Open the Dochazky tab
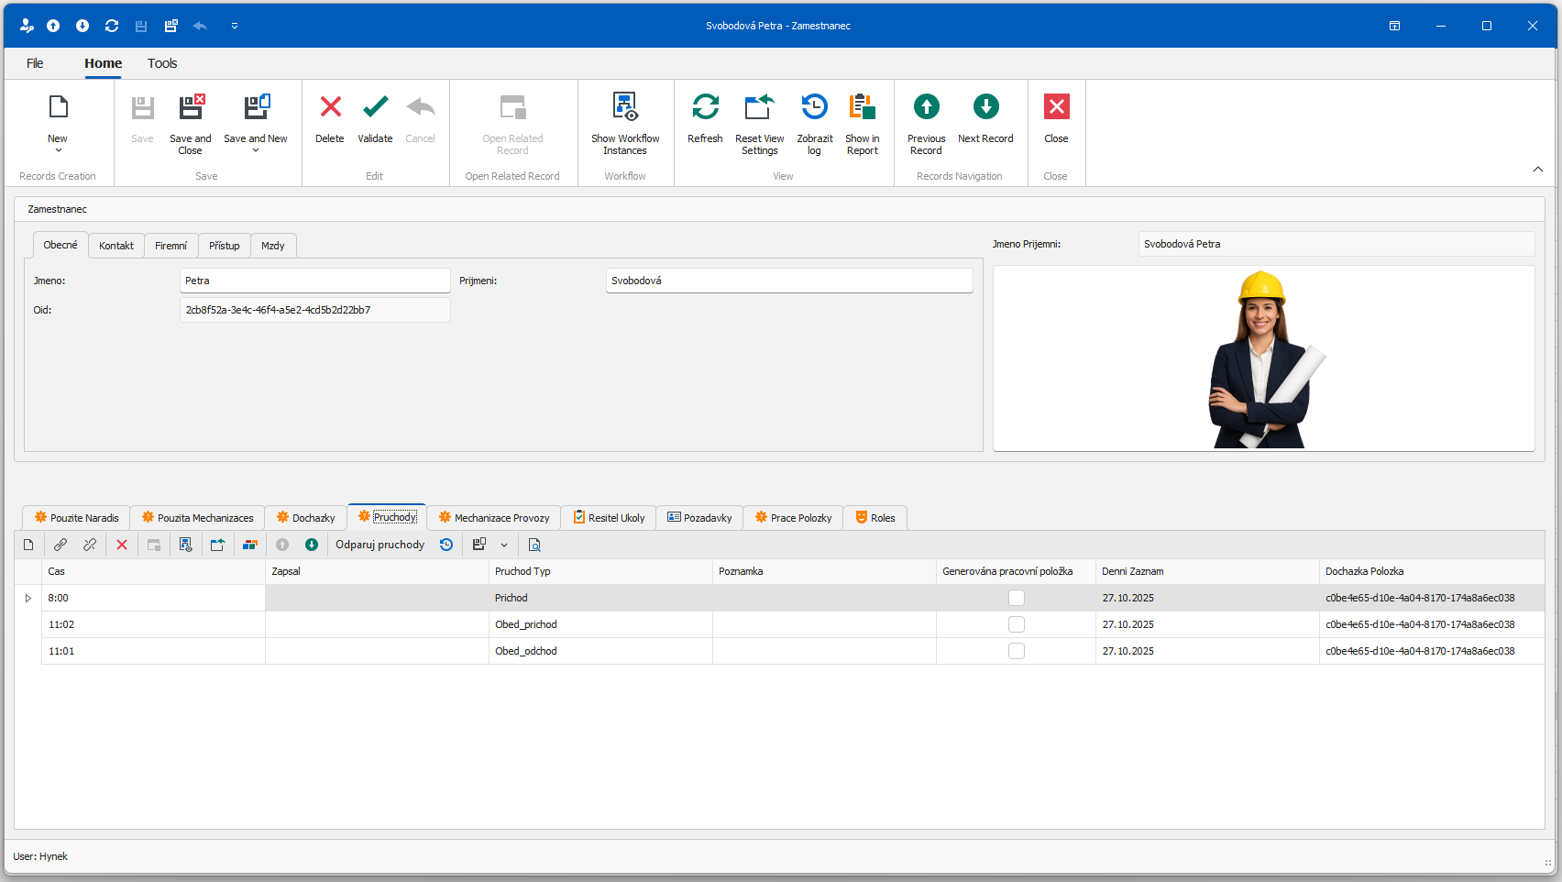The width and height of the screenshot is (1562, 882). click(306, 518)
